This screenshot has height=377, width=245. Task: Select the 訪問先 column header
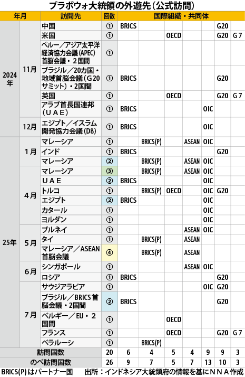pyautogui.click(x=71, y=16)
